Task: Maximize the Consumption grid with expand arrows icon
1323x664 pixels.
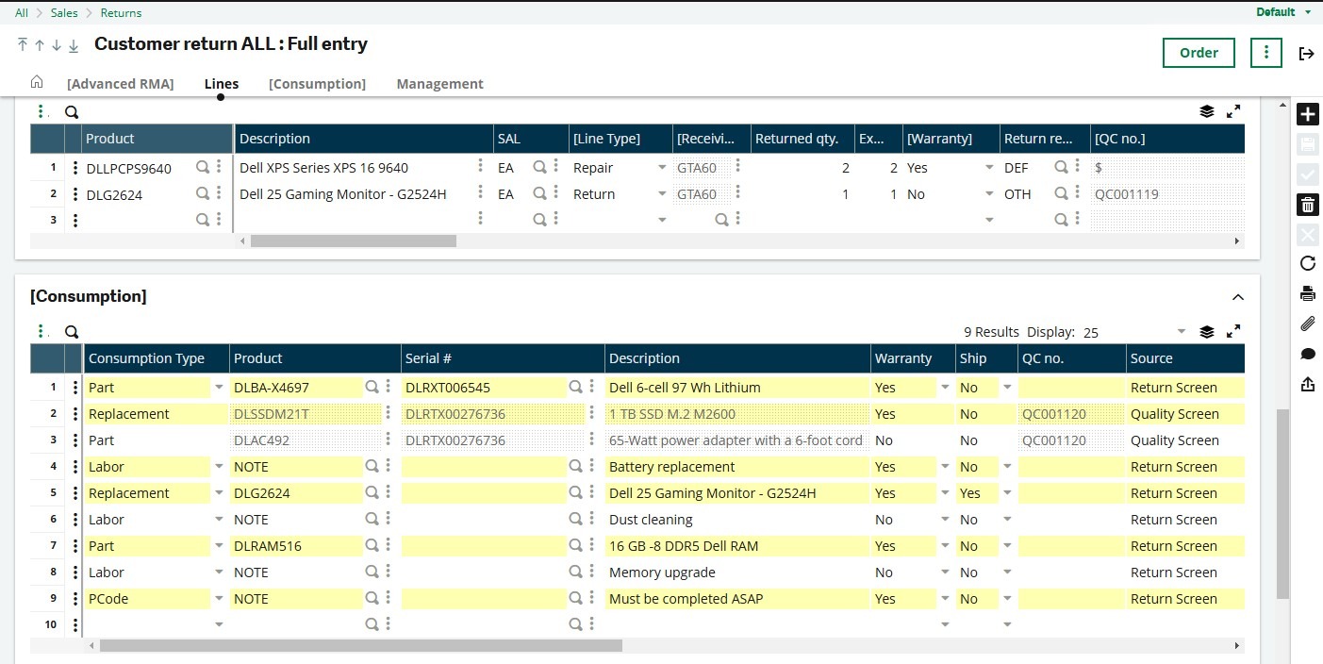Action: (x=1233, y=332)
